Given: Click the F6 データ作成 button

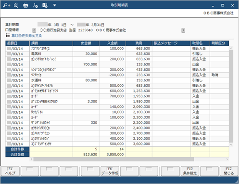Looking at the screenshot, I should (110, 171).
